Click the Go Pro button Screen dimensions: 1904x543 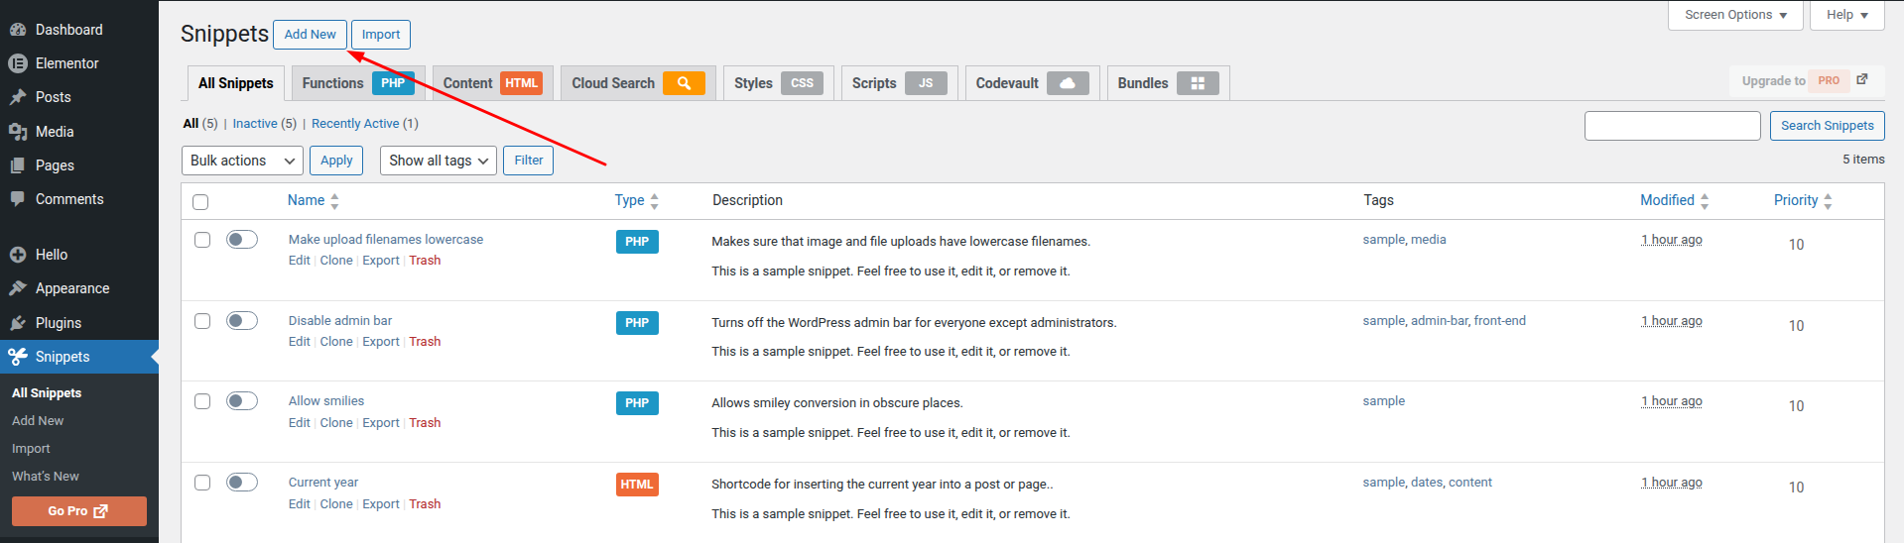[x=79, y=511]
